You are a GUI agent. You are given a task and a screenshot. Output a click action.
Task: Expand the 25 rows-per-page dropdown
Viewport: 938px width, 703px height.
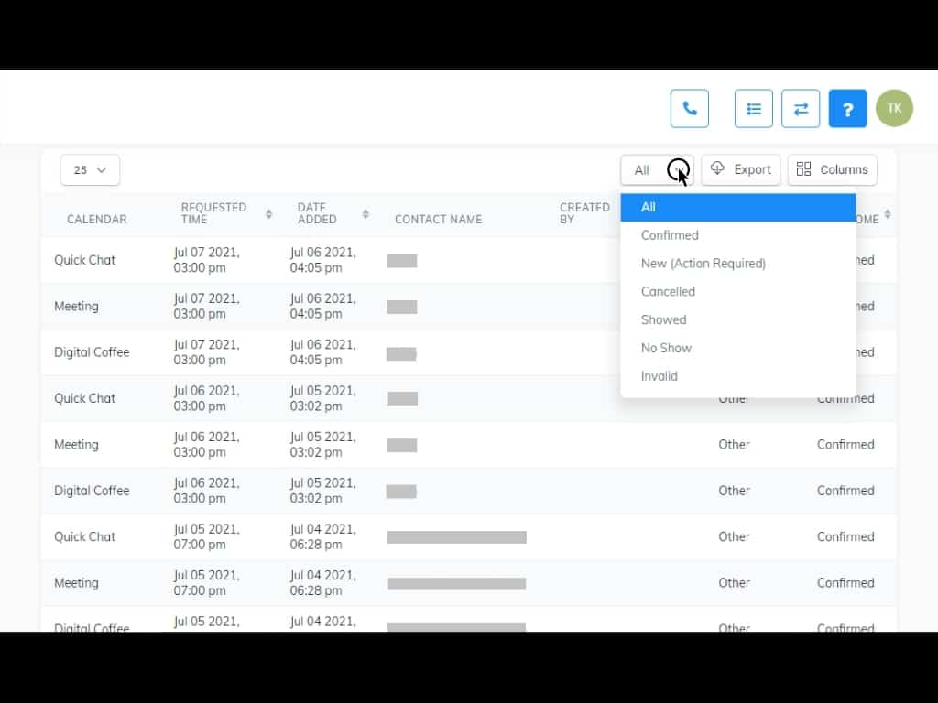point(90,170)
